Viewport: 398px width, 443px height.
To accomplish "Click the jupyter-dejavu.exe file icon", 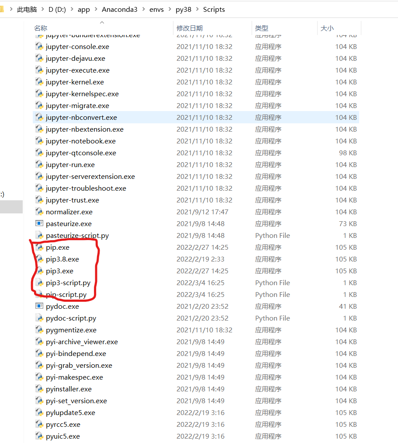I will click(39, 58).
